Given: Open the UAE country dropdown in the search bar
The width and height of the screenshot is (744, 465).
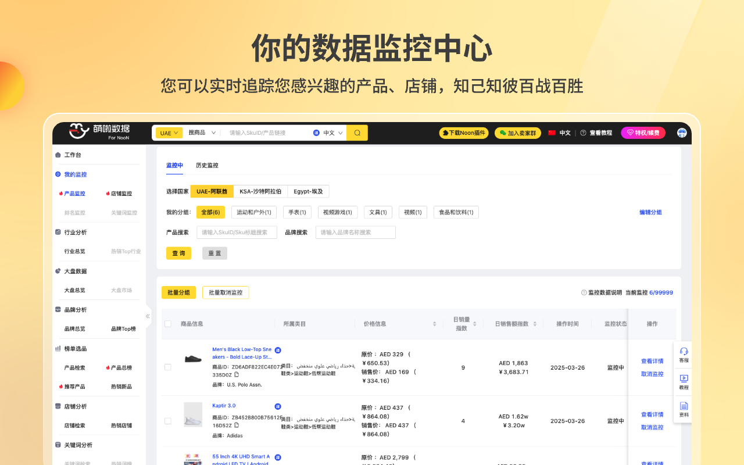Looking at the screenshot, I should [169, 133].
